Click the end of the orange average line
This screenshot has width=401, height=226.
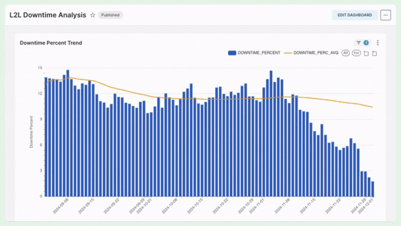pyautogui.click(x=372, y=107)
